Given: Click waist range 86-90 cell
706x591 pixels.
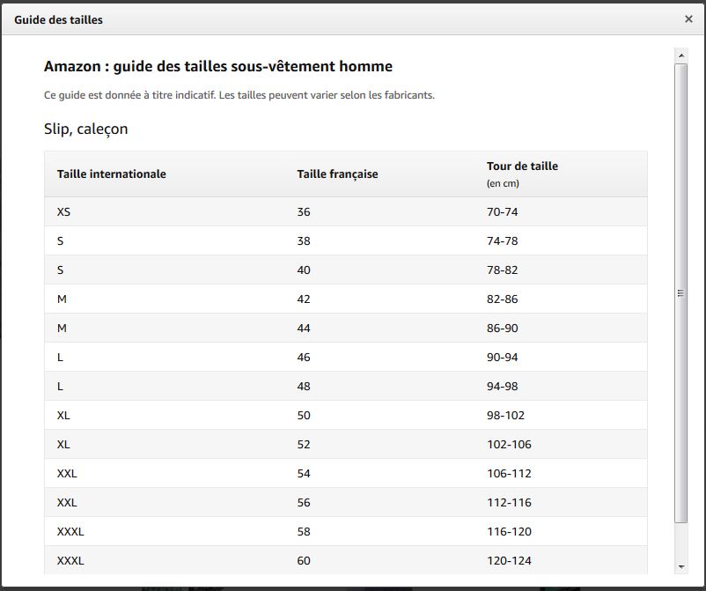Looking at the screenshot, I should 502,329.
